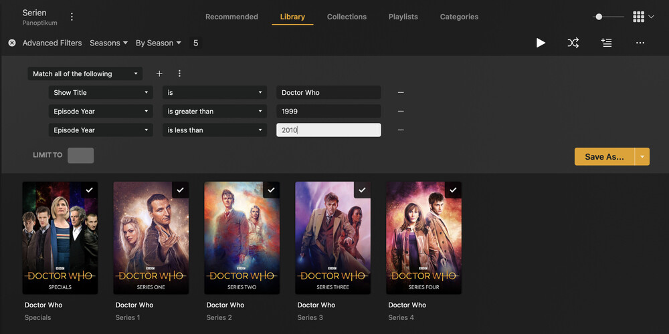Toggle selection of the Series One poster
Viewport: 669px width, 334px height.
[x=180, y=190]
